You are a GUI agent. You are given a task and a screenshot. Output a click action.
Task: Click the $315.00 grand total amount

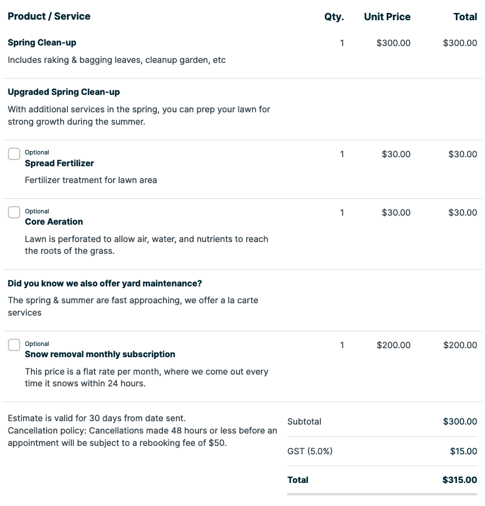point(460,480)
